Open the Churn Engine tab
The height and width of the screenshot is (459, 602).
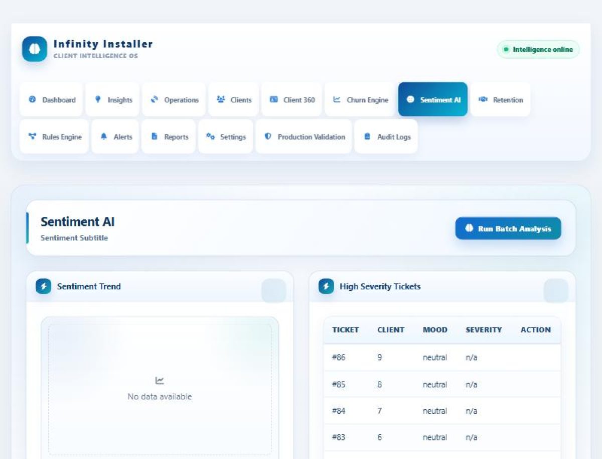(360, 99)
